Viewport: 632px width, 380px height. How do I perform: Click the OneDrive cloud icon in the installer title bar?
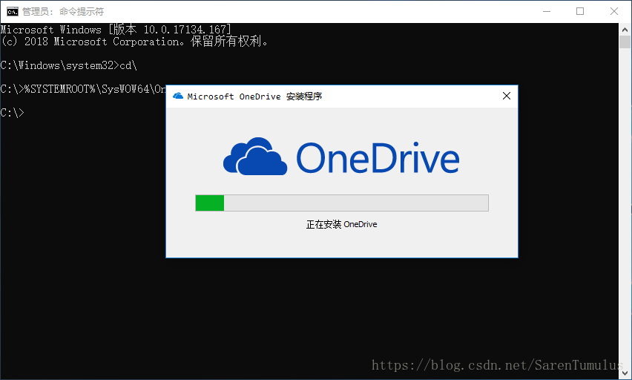pos(178,96)
